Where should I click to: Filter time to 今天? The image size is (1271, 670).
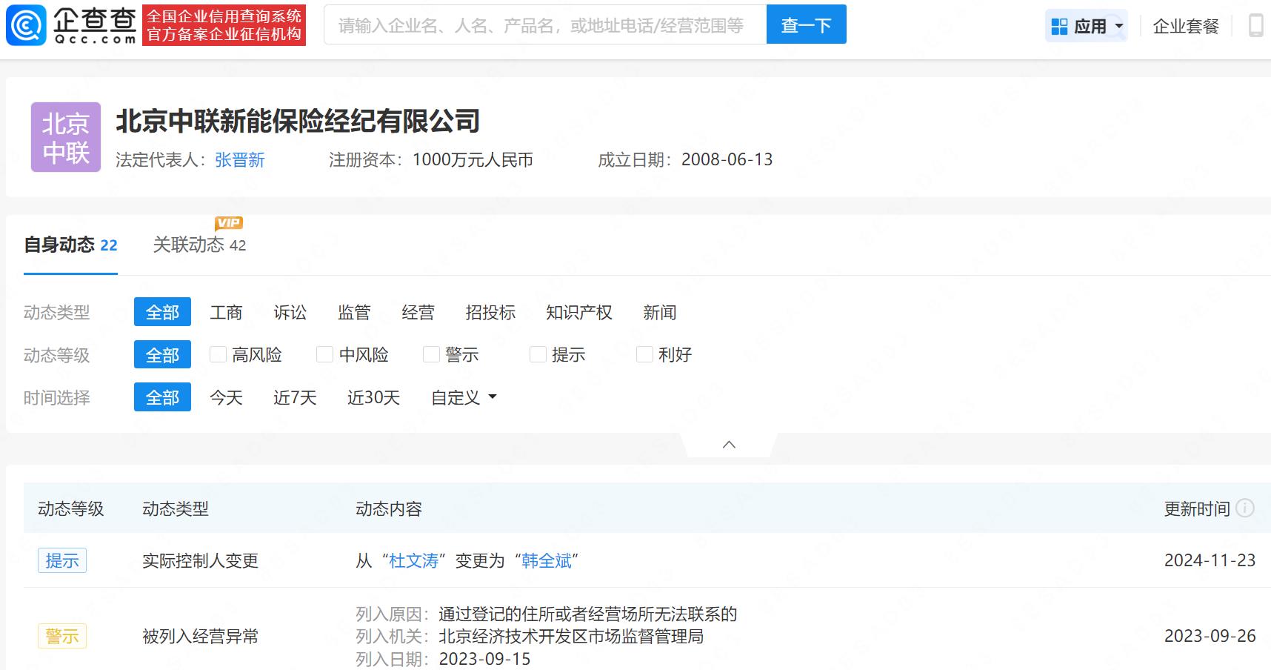(226, 398)
